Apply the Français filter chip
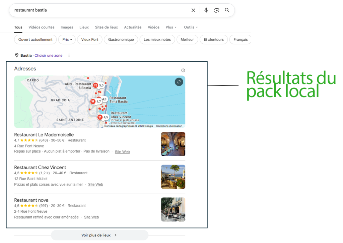 (x=241, y=39)
